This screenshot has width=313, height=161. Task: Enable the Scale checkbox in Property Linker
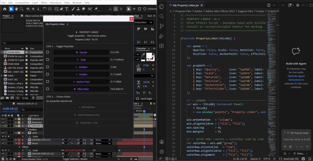[47, 59]
